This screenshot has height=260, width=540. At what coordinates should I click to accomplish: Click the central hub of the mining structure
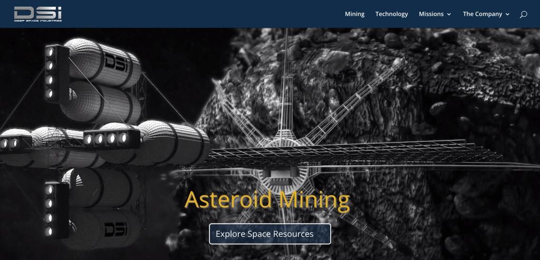pyautogui.click(x=278, y=174)
